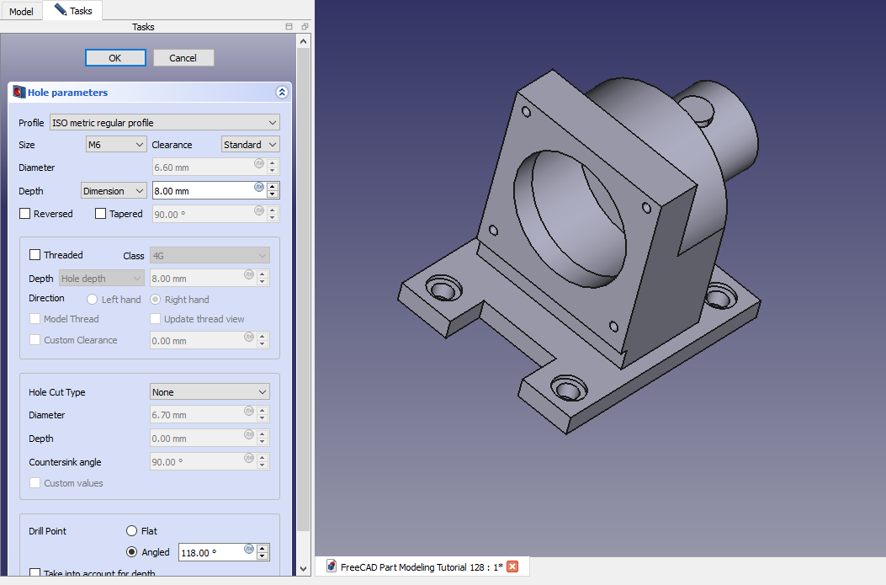Open the Hole Cut Type dropdown
The image size is (886, 585).
210,392
